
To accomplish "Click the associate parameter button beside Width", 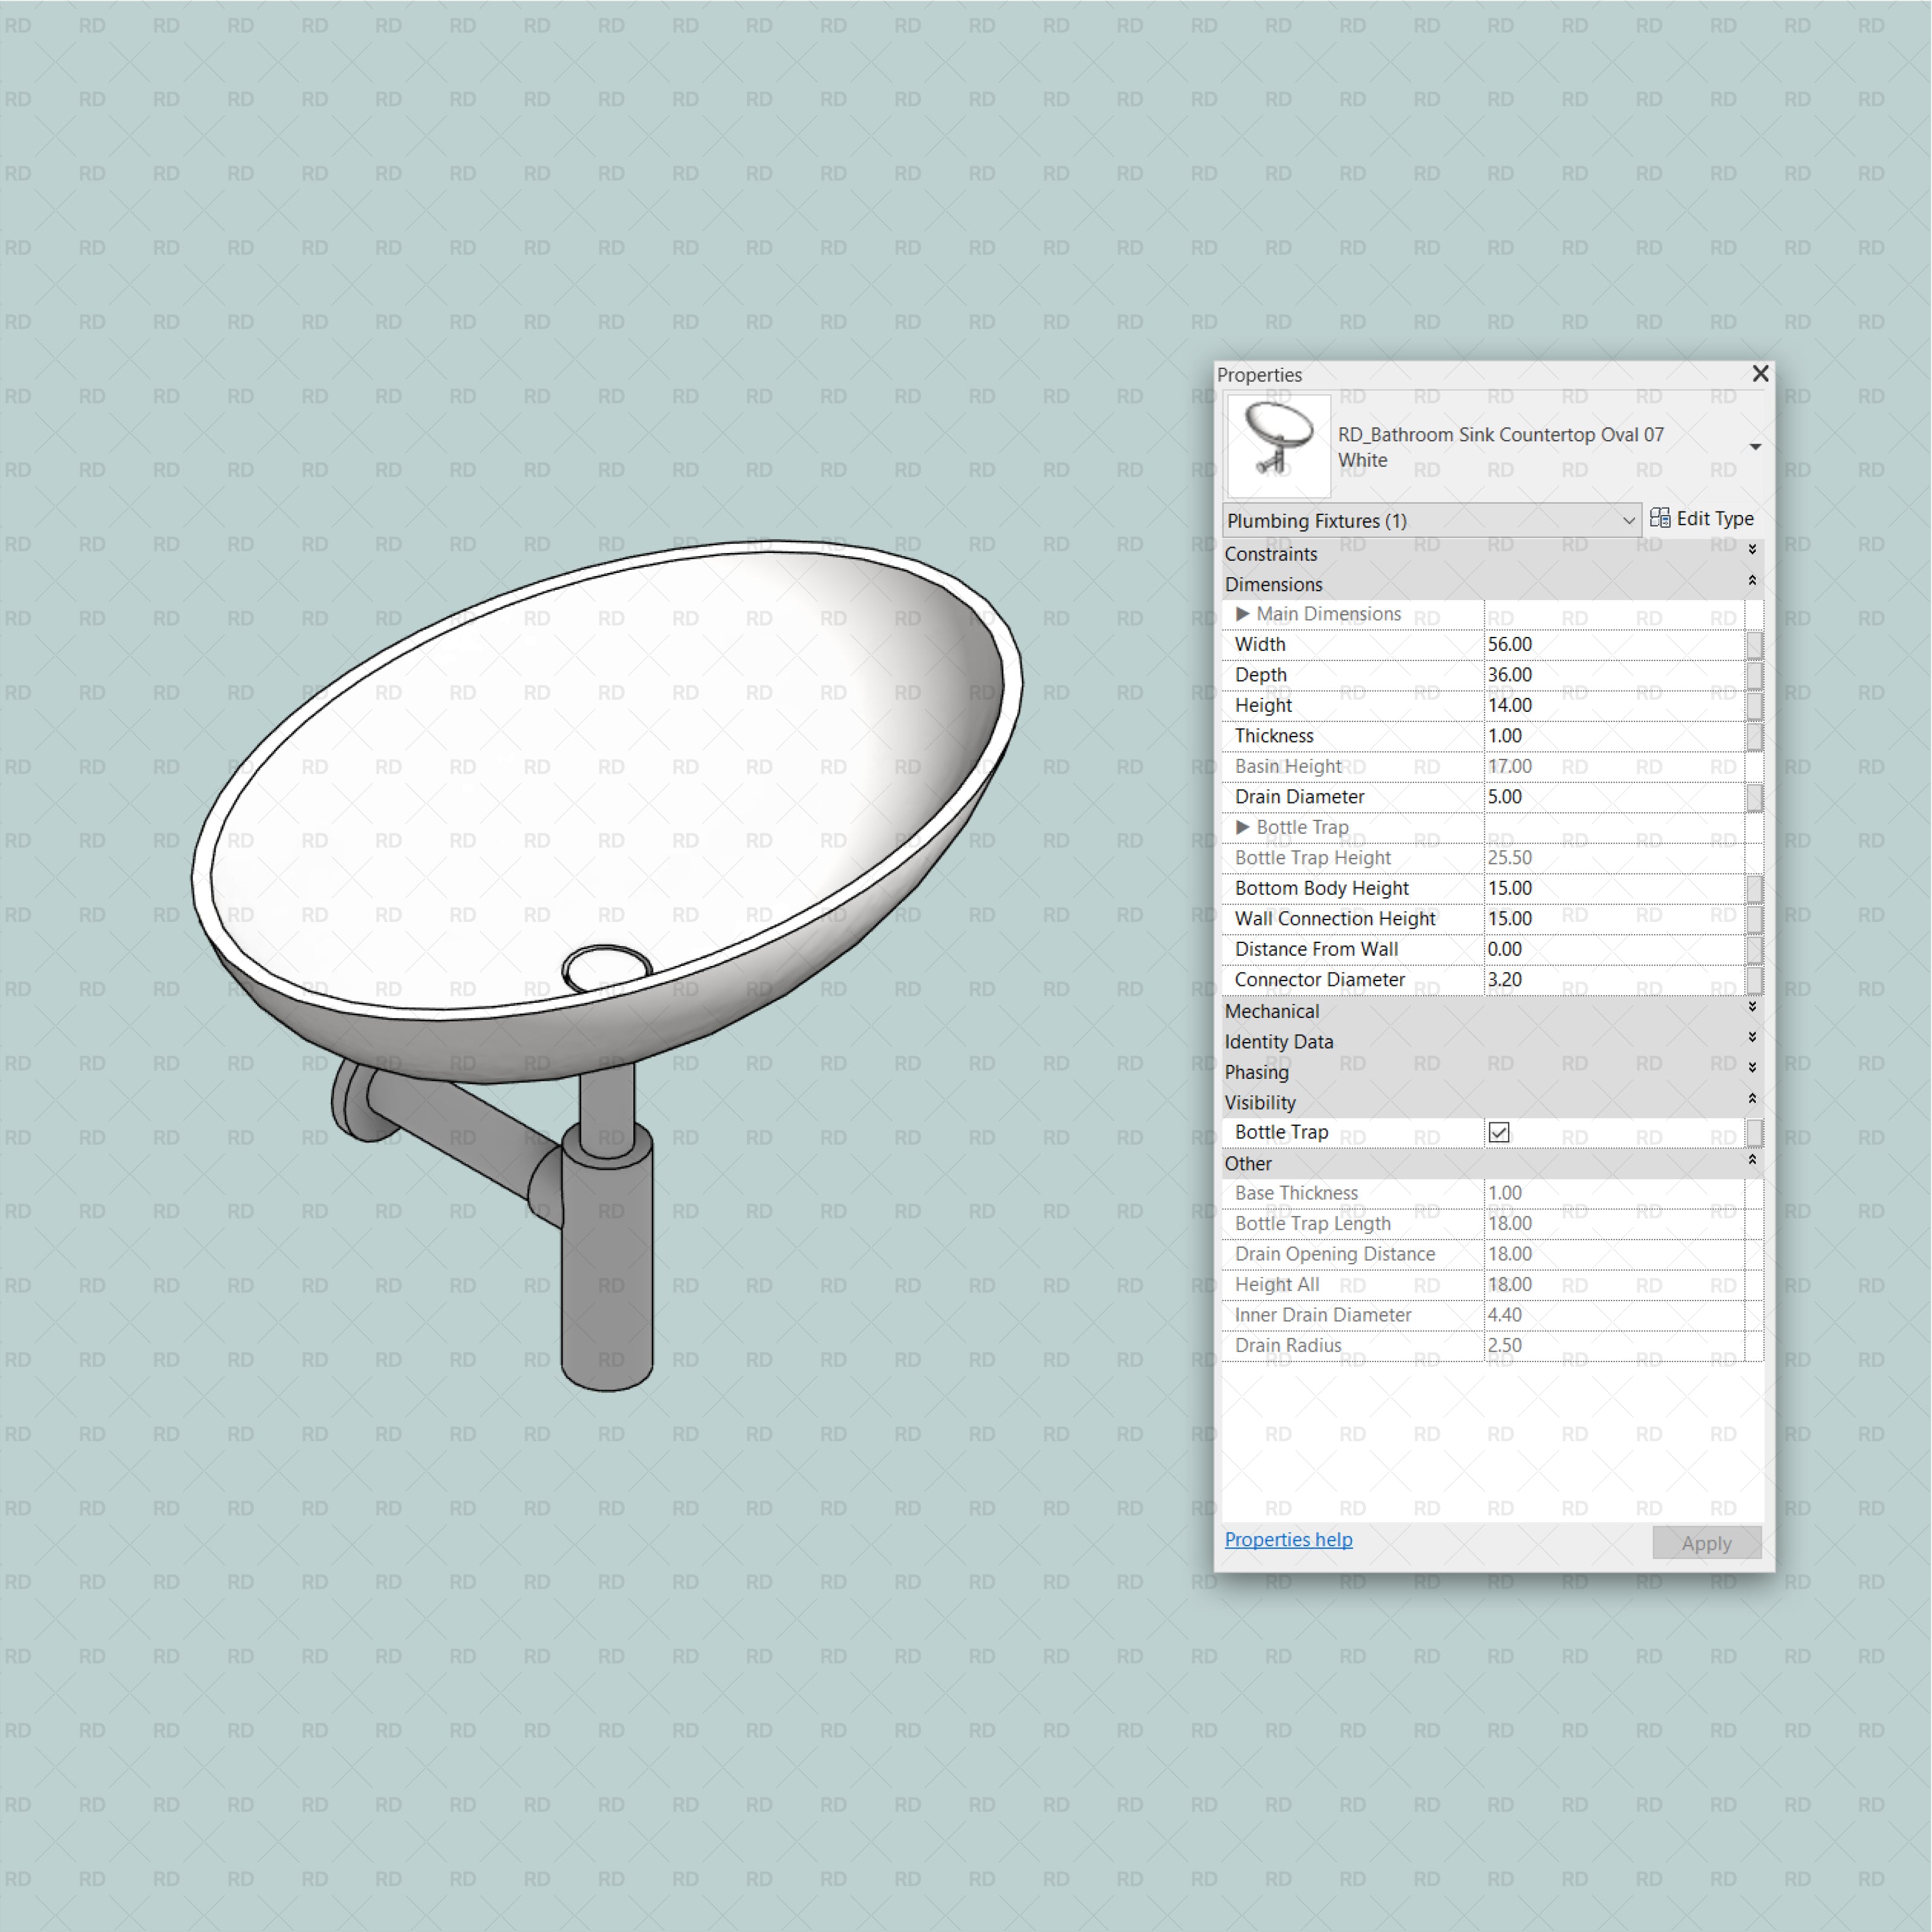I will point(1755,644).
